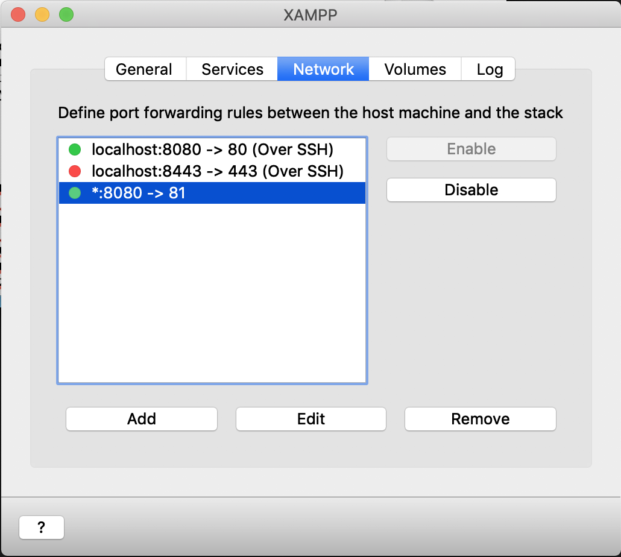Remove the selected forwarding rule
The height and width of the screenshot is (557, 621).
(x=481, y=419)
